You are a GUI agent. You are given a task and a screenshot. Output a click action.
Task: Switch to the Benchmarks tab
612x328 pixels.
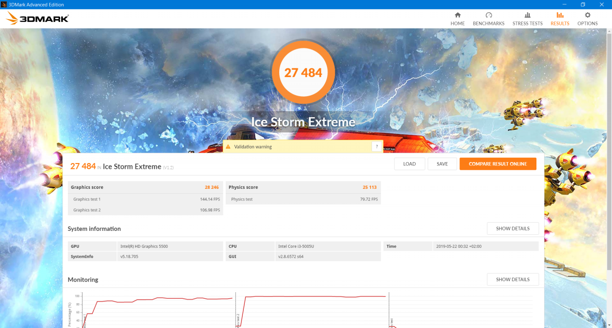point(489,19)
